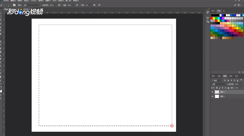The width and height of the screenshot is (244, 136).
Task: Click the layer fill value field
Action: (x=237, y=88)
